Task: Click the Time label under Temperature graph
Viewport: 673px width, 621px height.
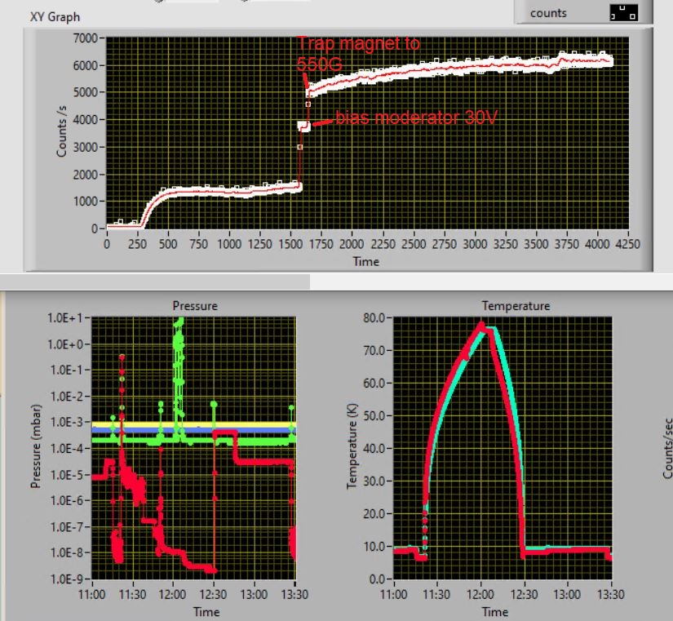Action: pos(495,611)
